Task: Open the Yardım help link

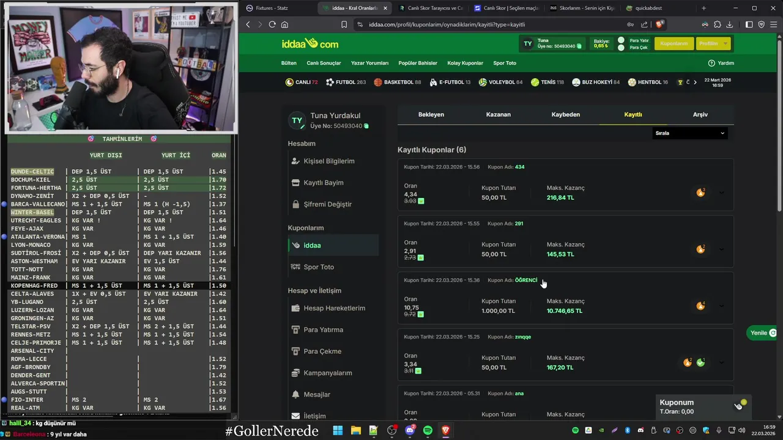Action: pyautogui.click(x=721, y=63)
